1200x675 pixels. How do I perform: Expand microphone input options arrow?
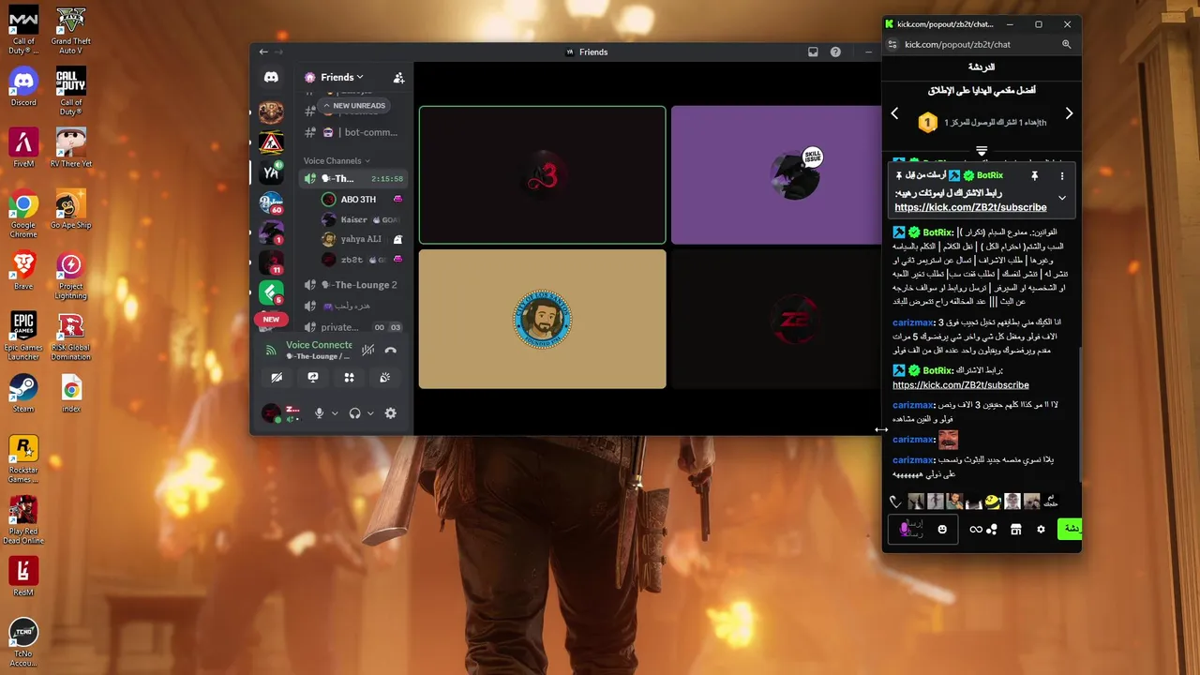[335, 413]
